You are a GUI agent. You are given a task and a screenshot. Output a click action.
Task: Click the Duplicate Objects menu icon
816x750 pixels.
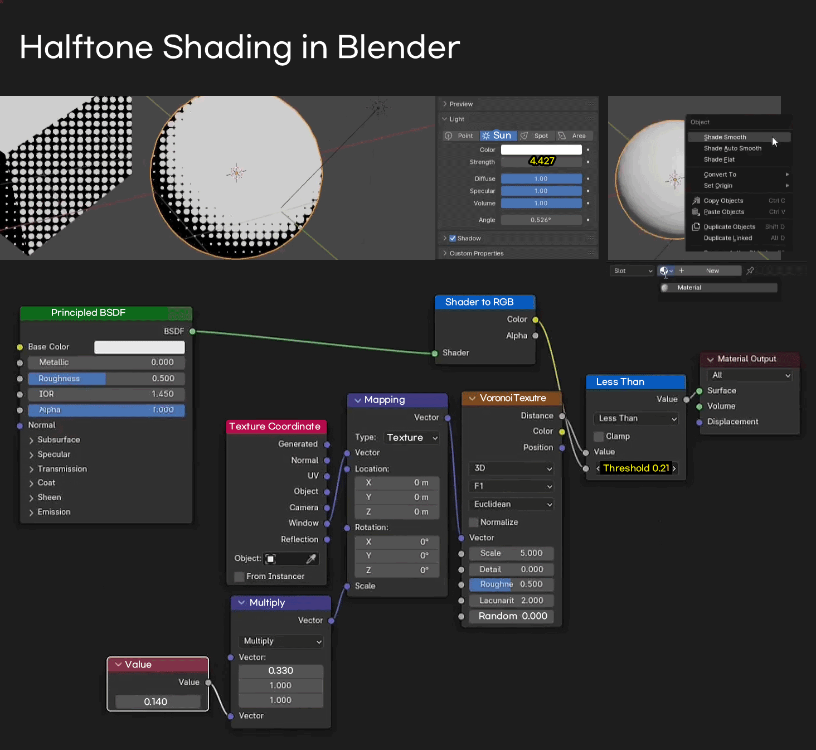[696, 227]
